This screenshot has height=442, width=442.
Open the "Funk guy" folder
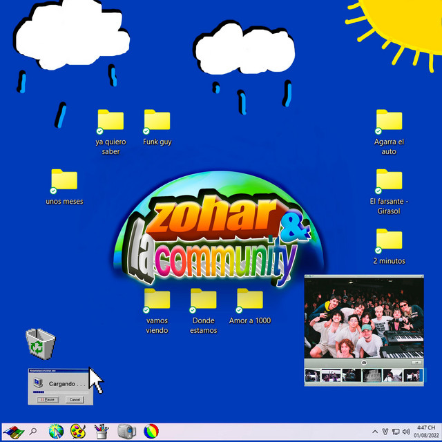point(157,121)
